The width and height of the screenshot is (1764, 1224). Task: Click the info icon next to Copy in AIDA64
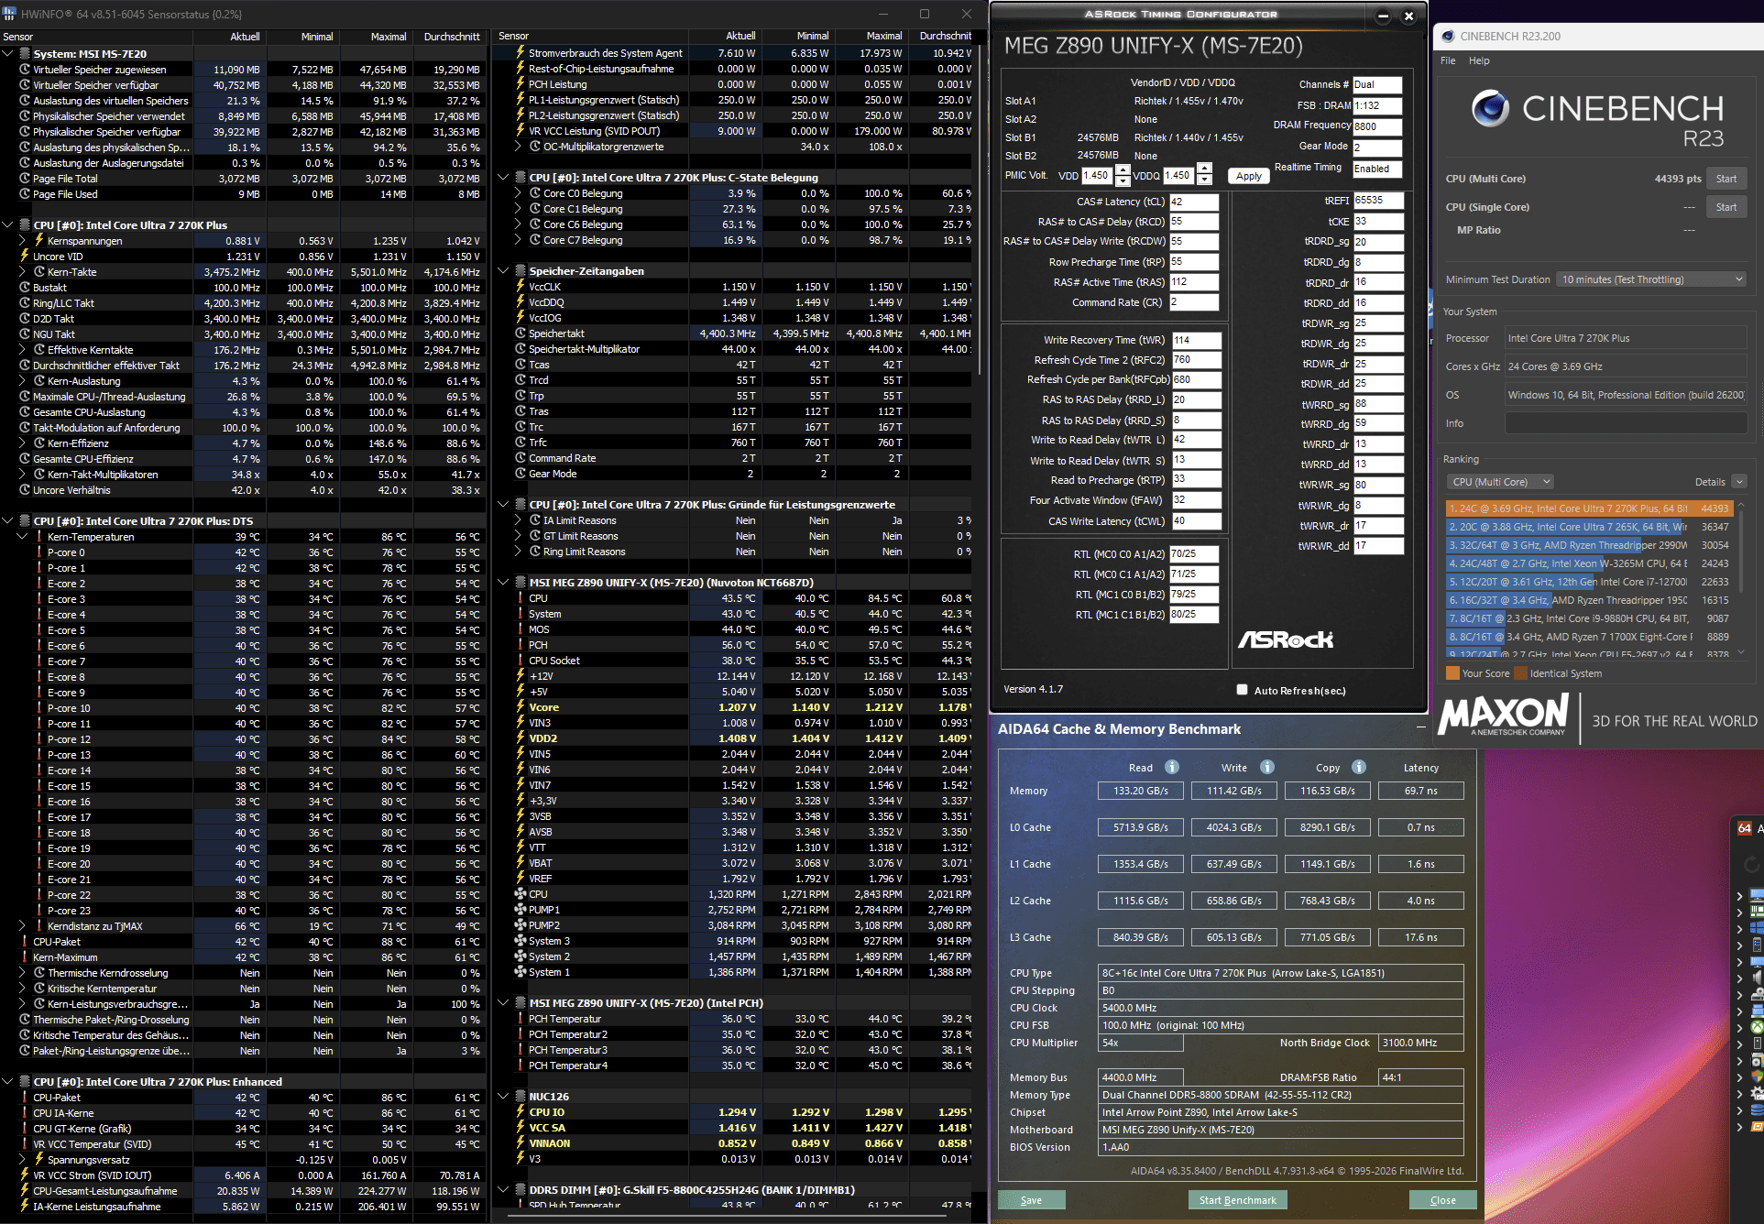(1359, 768)
